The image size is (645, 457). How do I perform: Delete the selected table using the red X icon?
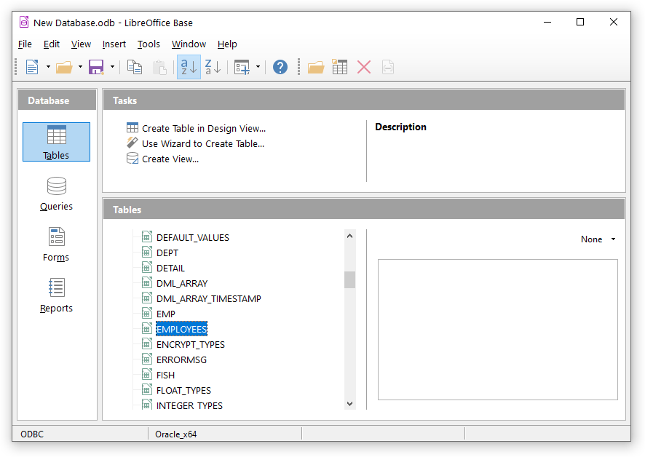click(x=363, y=66)
